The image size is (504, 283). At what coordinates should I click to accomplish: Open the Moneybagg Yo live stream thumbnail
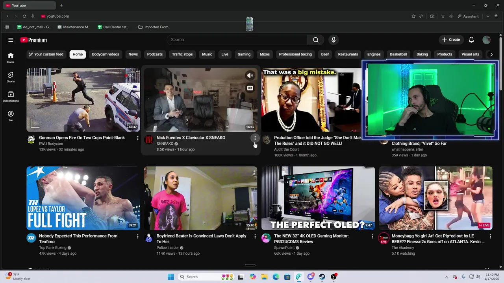(435, 198)
